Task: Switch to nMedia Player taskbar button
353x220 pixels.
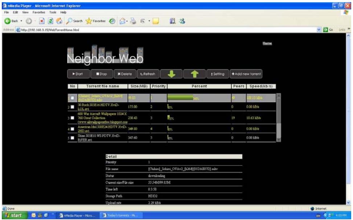Action: 77,215
